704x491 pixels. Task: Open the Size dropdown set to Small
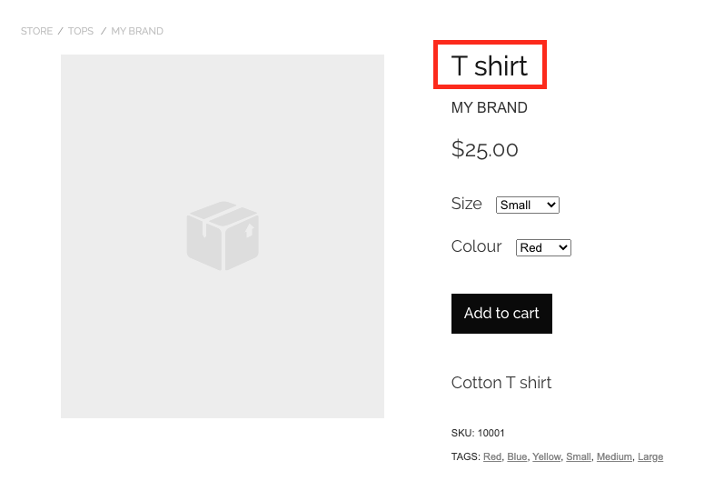point(528,205)
